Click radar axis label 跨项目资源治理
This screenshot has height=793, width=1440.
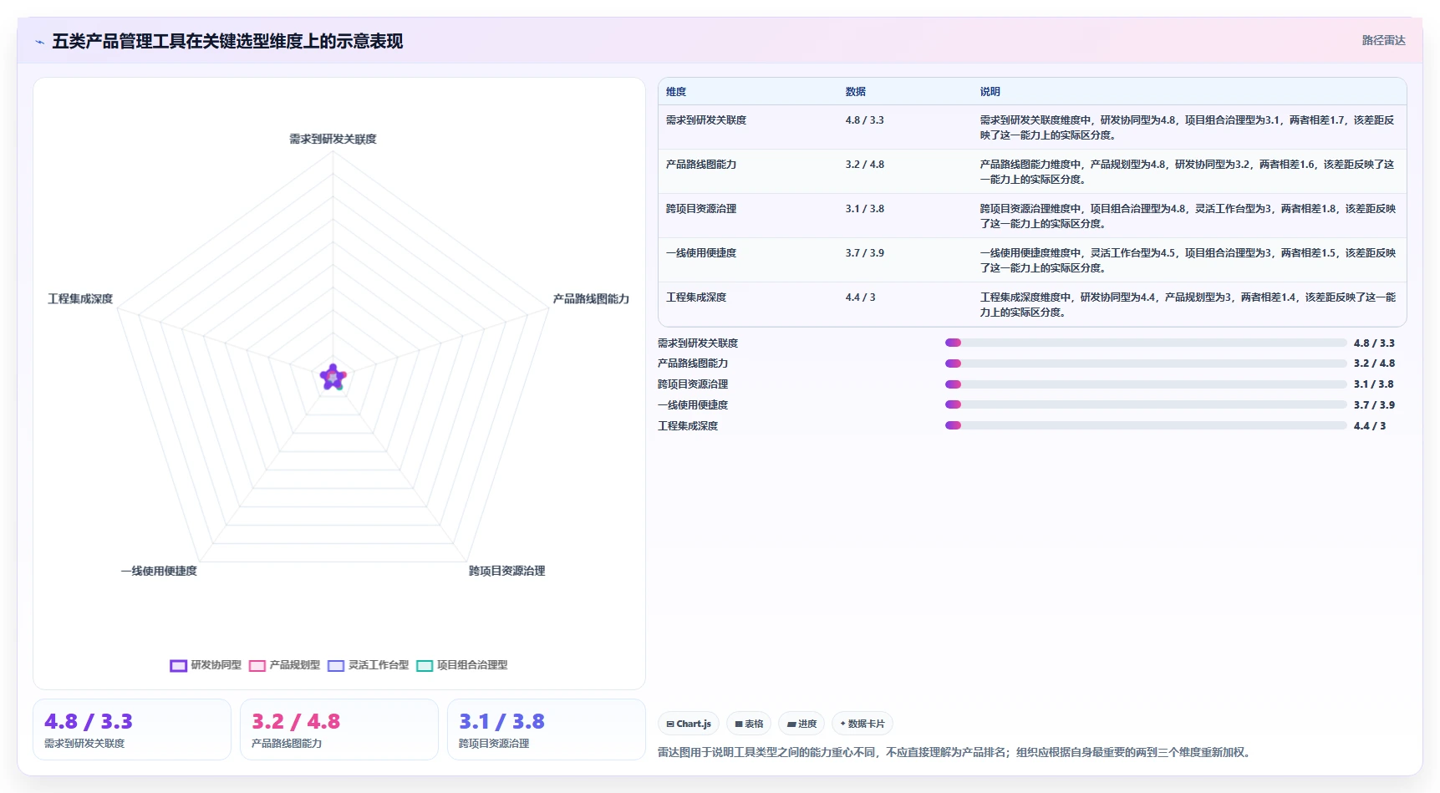click(506, 571)
